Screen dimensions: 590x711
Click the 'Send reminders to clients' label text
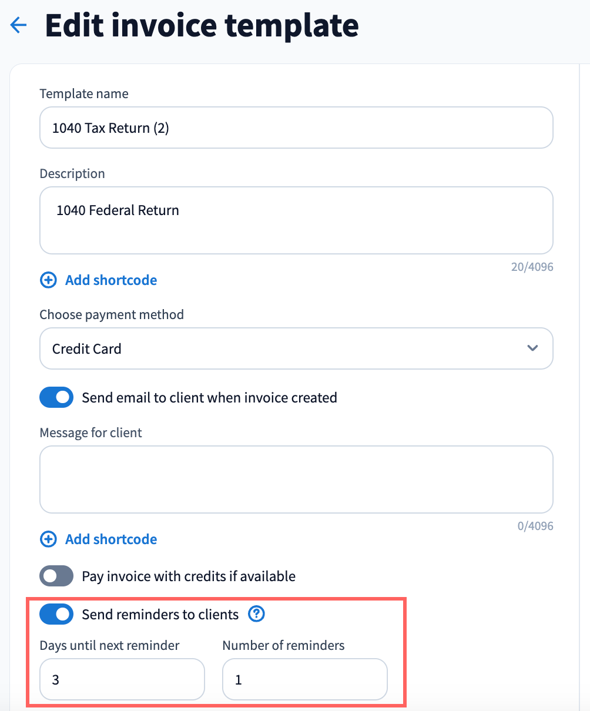coord(160,615)
